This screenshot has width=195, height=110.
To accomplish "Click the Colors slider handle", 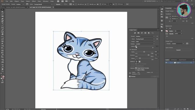I will click(136, 46).
